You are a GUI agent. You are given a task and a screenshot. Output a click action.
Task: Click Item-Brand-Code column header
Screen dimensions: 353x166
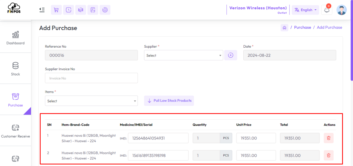tap(75, 125)
